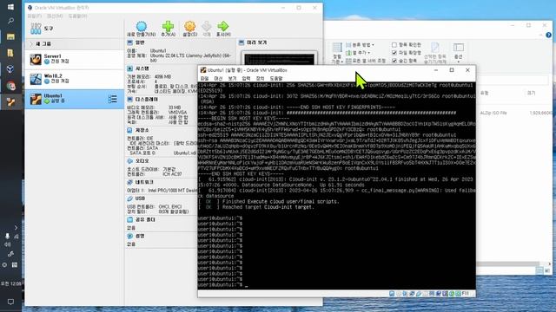Screen dimensions: 556x312
Task: Expand the 새 그룹 group chevron
Action: point(31,44)
